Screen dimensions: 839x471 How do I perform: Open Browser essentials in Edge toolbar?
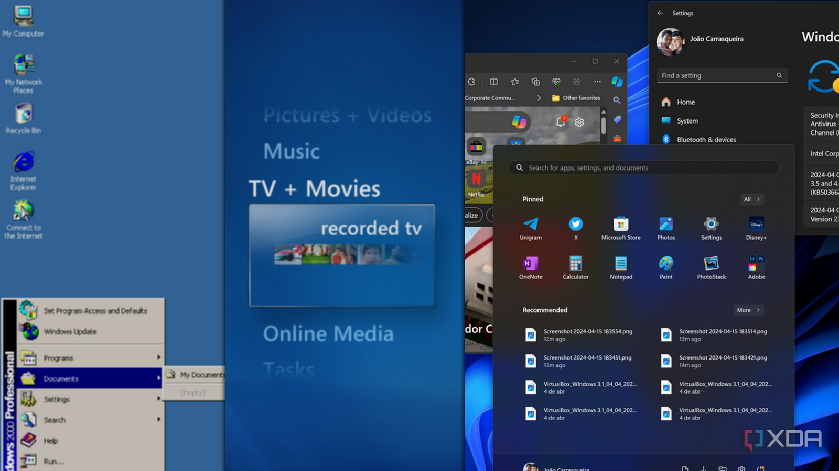point(556,82)
